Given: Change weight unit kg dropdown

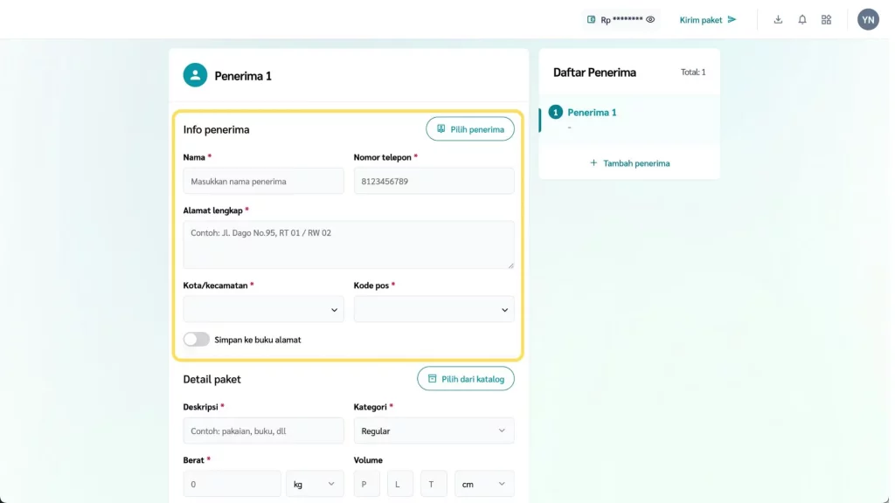Looking at the screenshot, I should point(315,484).
